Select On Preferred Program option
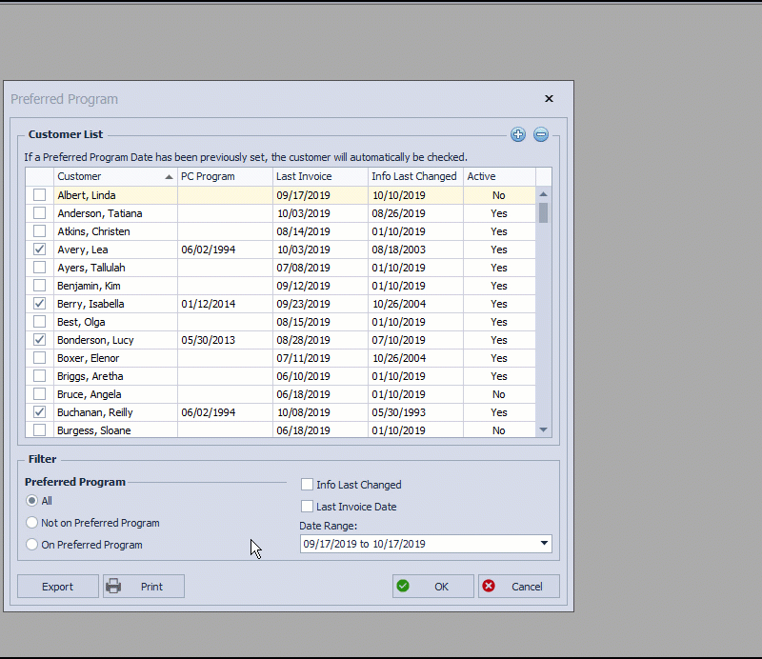 (x=32, y=545)
